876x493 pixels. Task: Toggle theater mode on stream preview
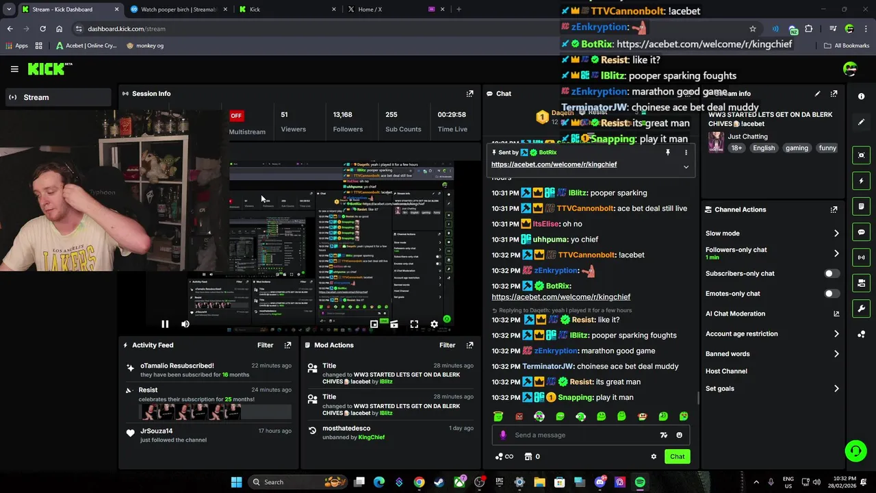394,325
